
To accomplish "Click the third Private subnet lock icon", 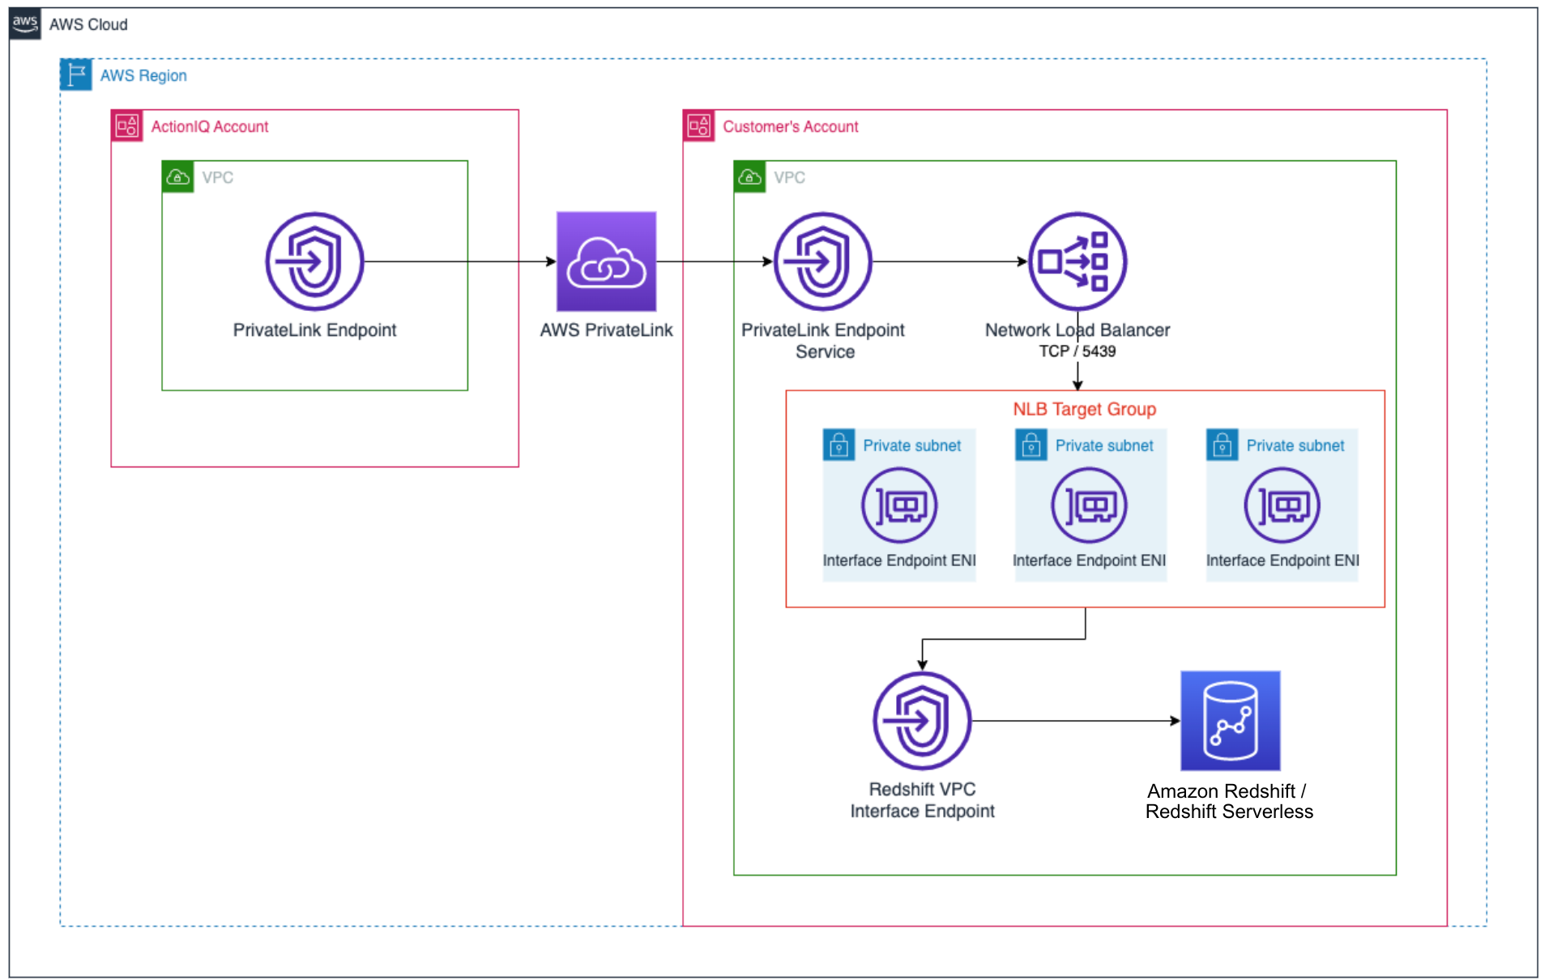I will pyautogui.click(x=1222, y=445).
